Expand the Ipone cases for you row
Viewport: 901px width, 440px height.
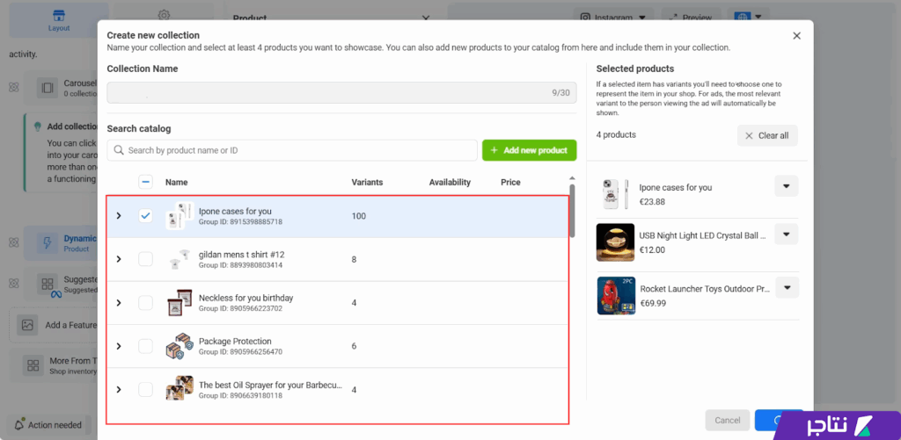pyautogui.click(x=119, y=216)
